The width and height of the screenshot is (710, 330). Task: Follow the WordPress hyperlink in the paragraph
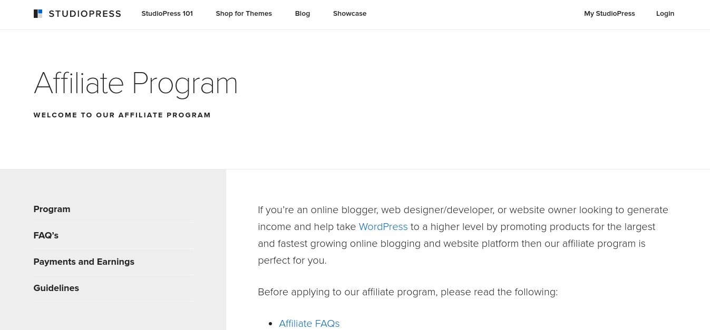pos(383,227)
